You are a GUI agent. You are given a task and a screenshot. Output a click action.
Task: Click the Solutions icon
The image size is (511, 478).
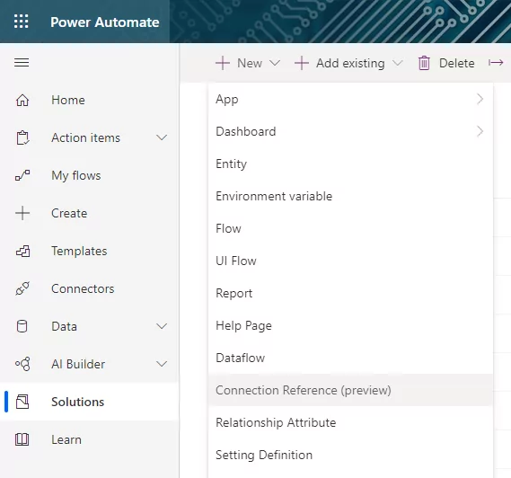(22, 402)
